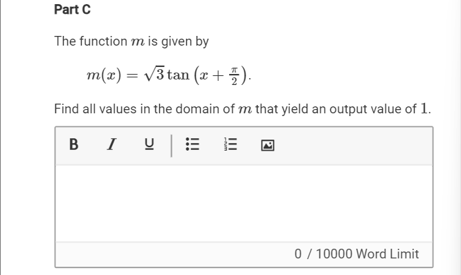Viewport: 461px width, 275px height.
Task: Open the insert image tool
Action: 268,145
